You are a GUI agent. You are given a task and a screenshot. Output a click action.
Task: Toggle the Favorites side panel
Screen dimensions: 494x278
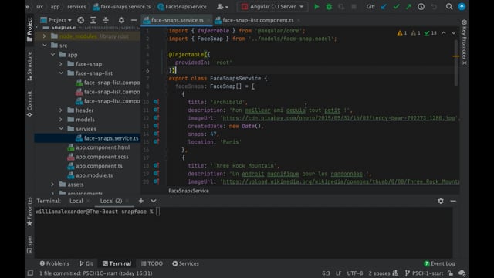[x=29, y=212]
